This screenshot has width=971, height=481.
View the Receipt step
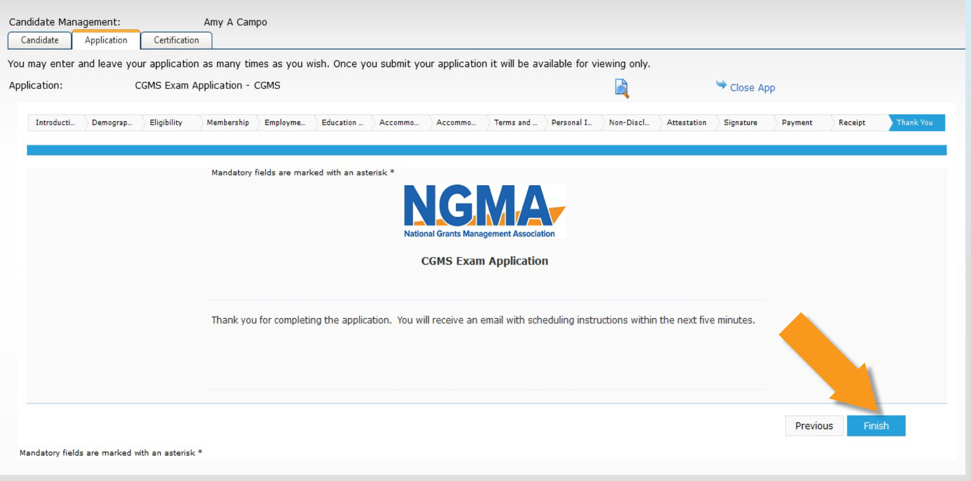(x=853, y=122)
